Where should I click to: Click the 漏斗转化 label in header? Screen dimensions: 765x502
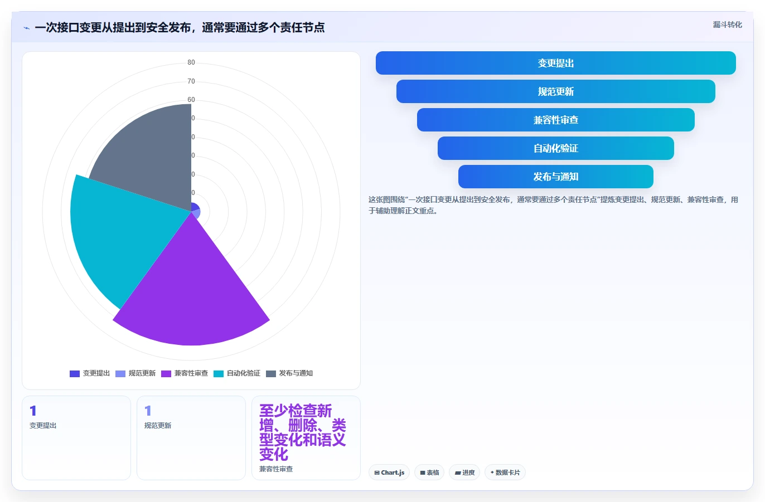coord(727,25)
